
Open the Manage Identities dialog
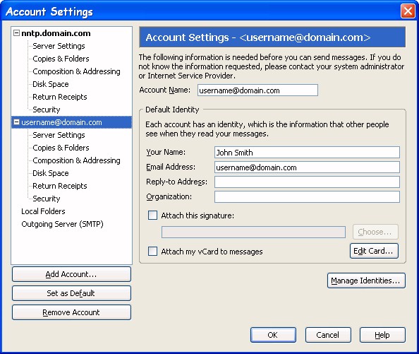(x=366, y=281)
